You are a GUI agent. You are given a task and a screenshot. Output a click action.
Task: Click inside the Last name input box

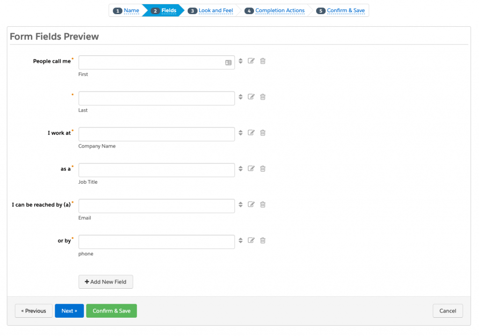pos(157,98)
